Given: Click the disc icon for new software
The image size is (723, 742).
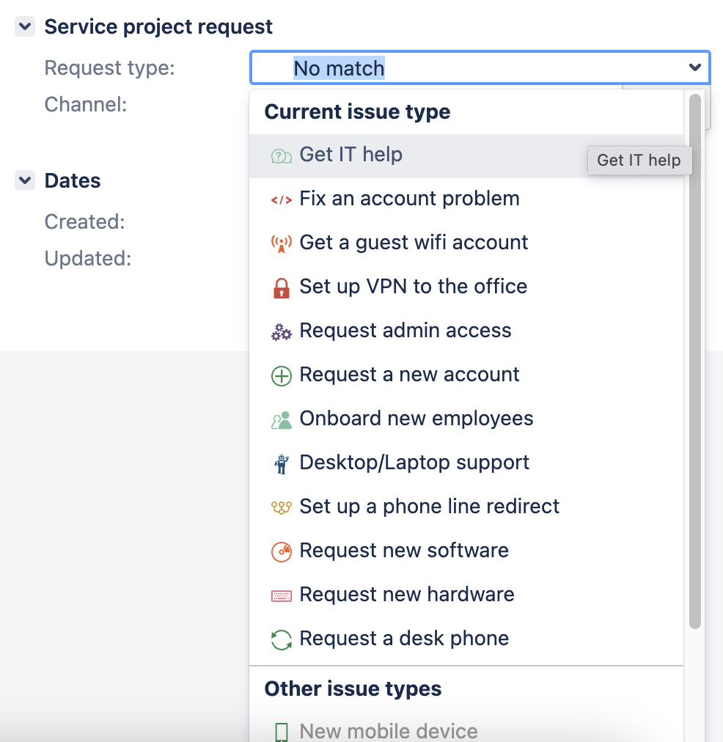Looking at the screenshot, I should [x=282, y=551].
